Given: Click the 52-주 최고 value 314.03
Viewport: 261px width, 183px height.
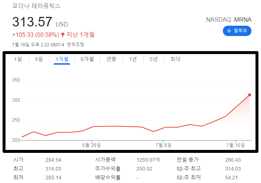Looking at the screenshot, I should point(233,169).
